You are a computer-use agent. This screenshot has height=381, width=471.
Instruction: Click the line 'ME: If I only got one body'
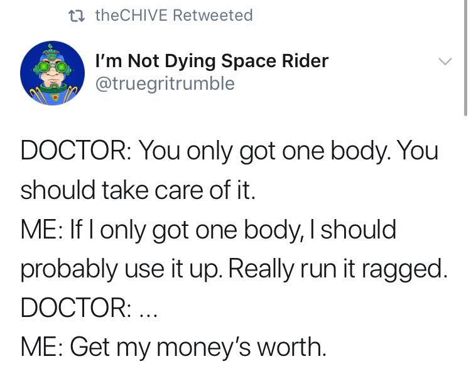[208, 230]
